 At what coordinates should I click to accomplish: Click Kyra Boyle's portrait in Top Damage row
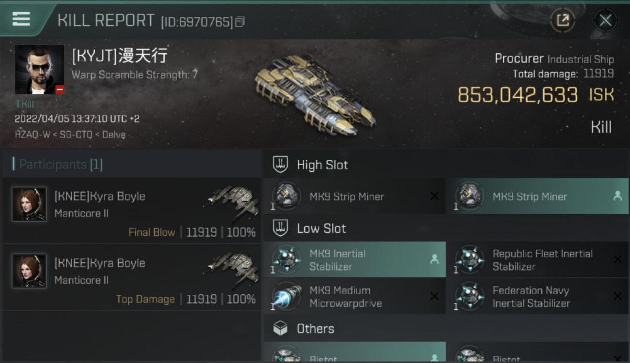coord(29,271)
